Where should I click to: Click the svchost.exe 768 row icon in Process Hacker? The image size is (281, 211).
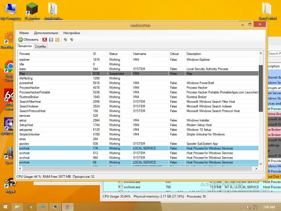point(120,187)
